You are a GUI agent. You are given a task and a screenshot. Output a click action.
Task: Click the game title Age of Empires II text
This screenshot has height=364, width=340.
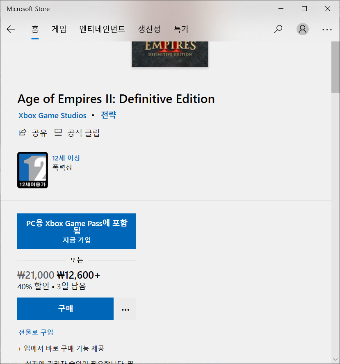tap(116, 99)
